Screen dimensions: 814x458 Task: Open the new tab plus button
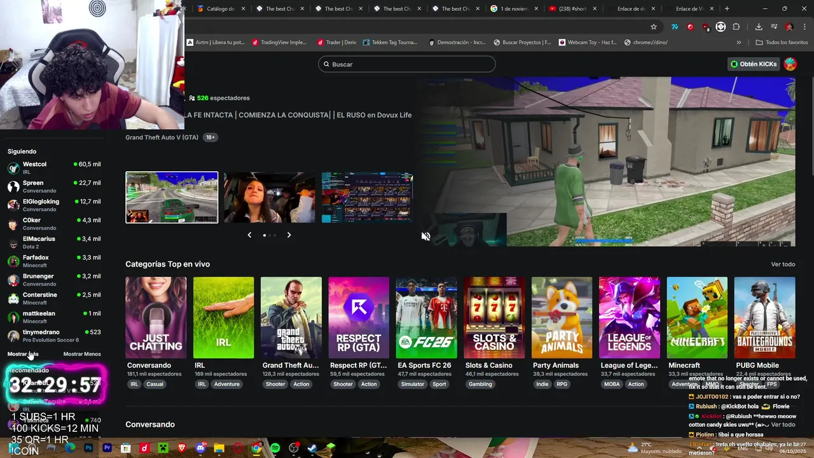pyautogui.click(x=727, y=9)
